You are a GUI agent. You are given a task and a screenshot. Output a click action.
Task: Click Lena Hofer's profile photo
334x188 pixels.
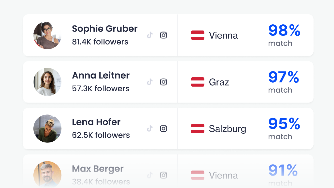(47, 128)
